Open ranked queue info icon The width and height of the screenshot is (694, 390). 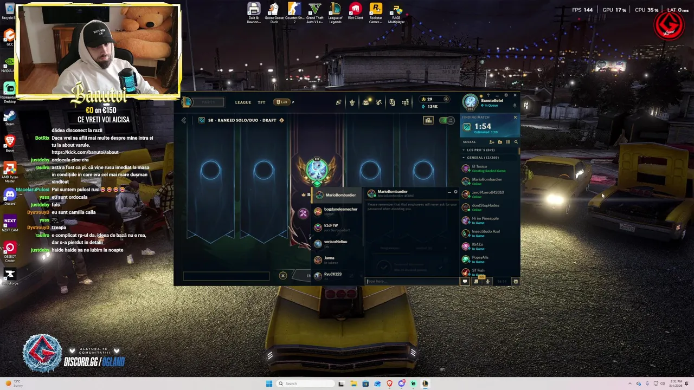click(281, 120)
